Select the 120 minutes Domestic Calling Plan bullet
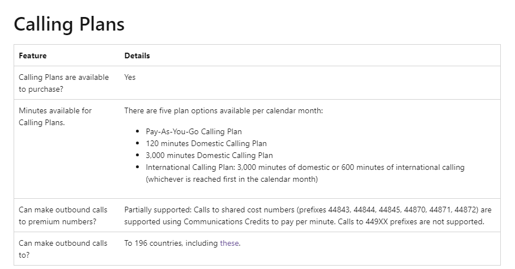515x269 pixels. coord(206,143)
